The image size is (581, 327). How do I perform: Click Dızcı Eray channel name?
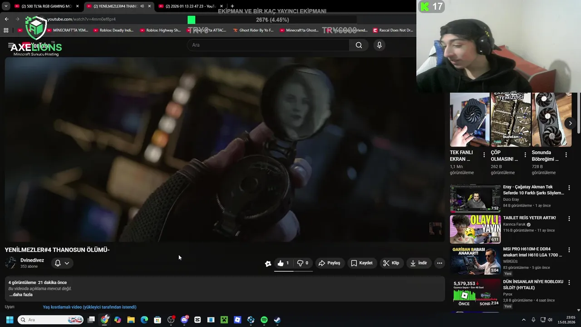[511, 199]
